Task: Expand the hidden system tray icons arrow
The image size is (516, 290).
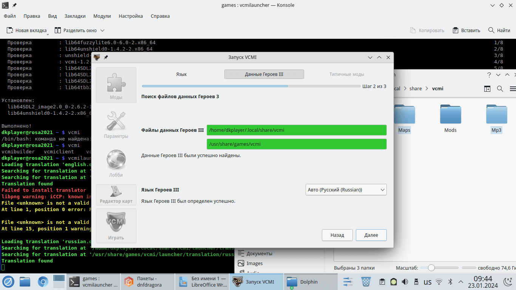Action: pos(461,282)
